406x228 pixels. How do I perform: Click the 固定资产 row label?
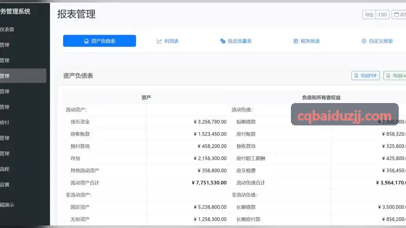click(80, 207)
